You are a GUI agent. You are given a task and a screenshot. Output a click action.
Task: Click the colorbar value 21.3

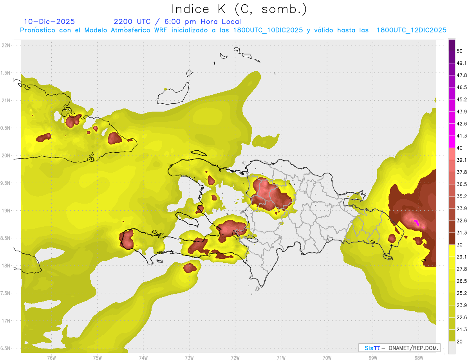(462, 330)
